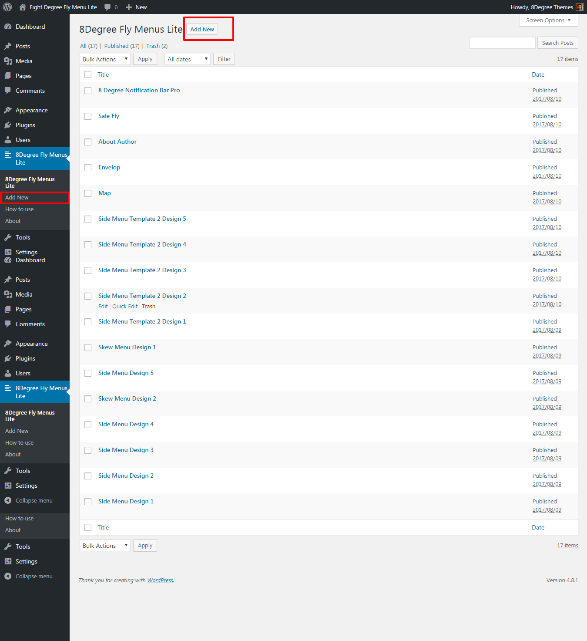Follow the WordPress link in footer
The width and height of the screenshot is (587, 641).
click(x=160, y=580)
